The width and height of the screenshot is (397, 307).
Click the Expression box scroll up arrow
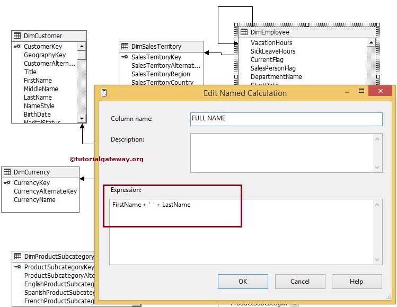pyautogui.click(x=377, y=205)
